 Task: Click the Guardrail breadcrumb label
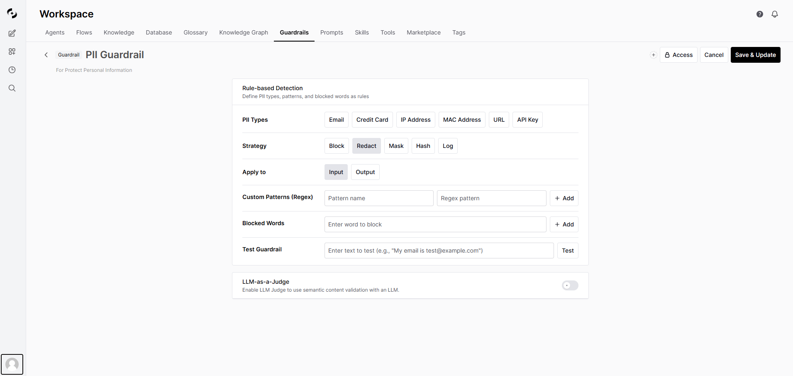68,55
